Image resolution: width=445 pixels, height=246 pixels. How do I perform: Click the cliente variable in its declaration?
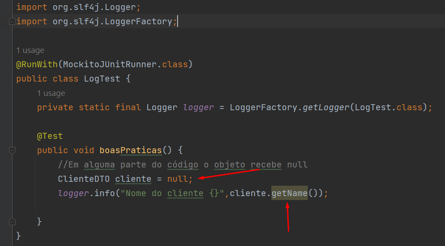(133, 179)
